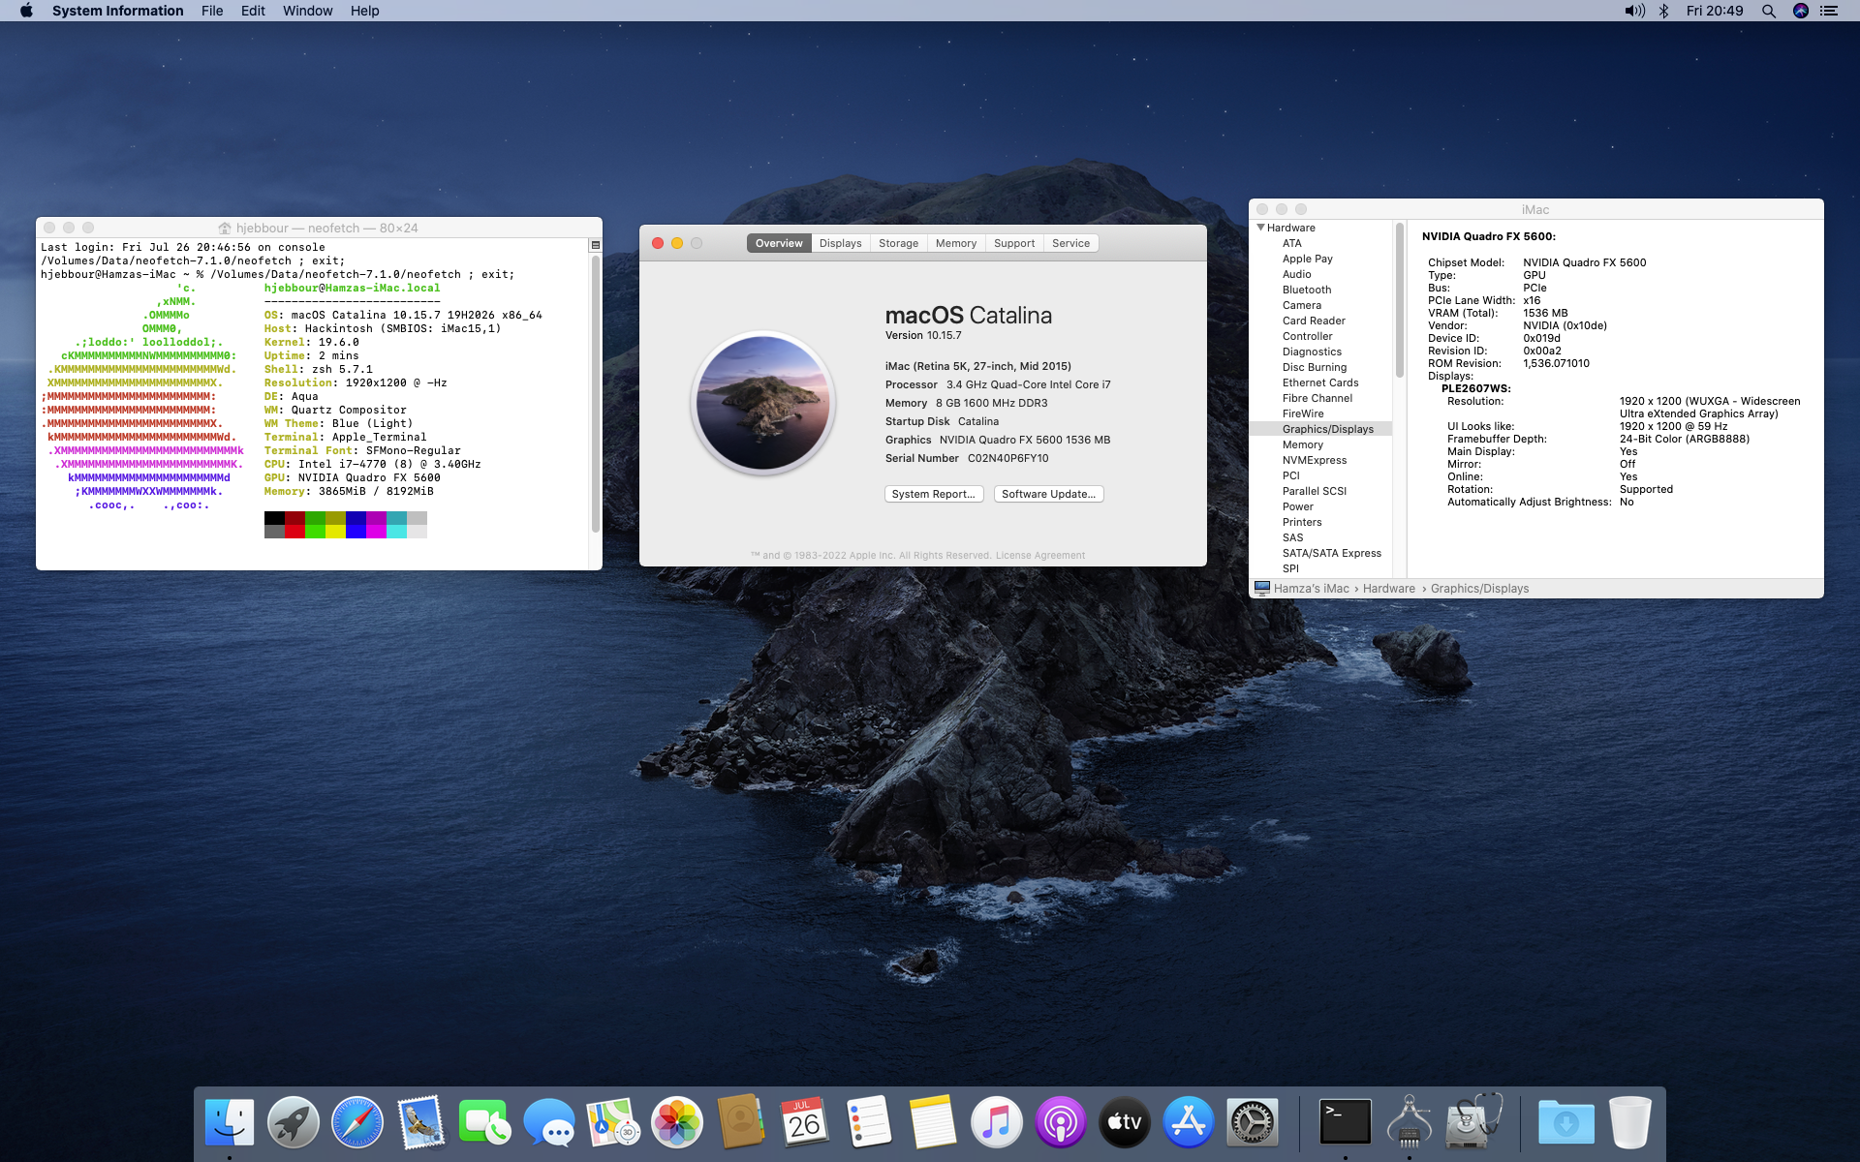Open the volume control in menu bar

pos(1634,11)
